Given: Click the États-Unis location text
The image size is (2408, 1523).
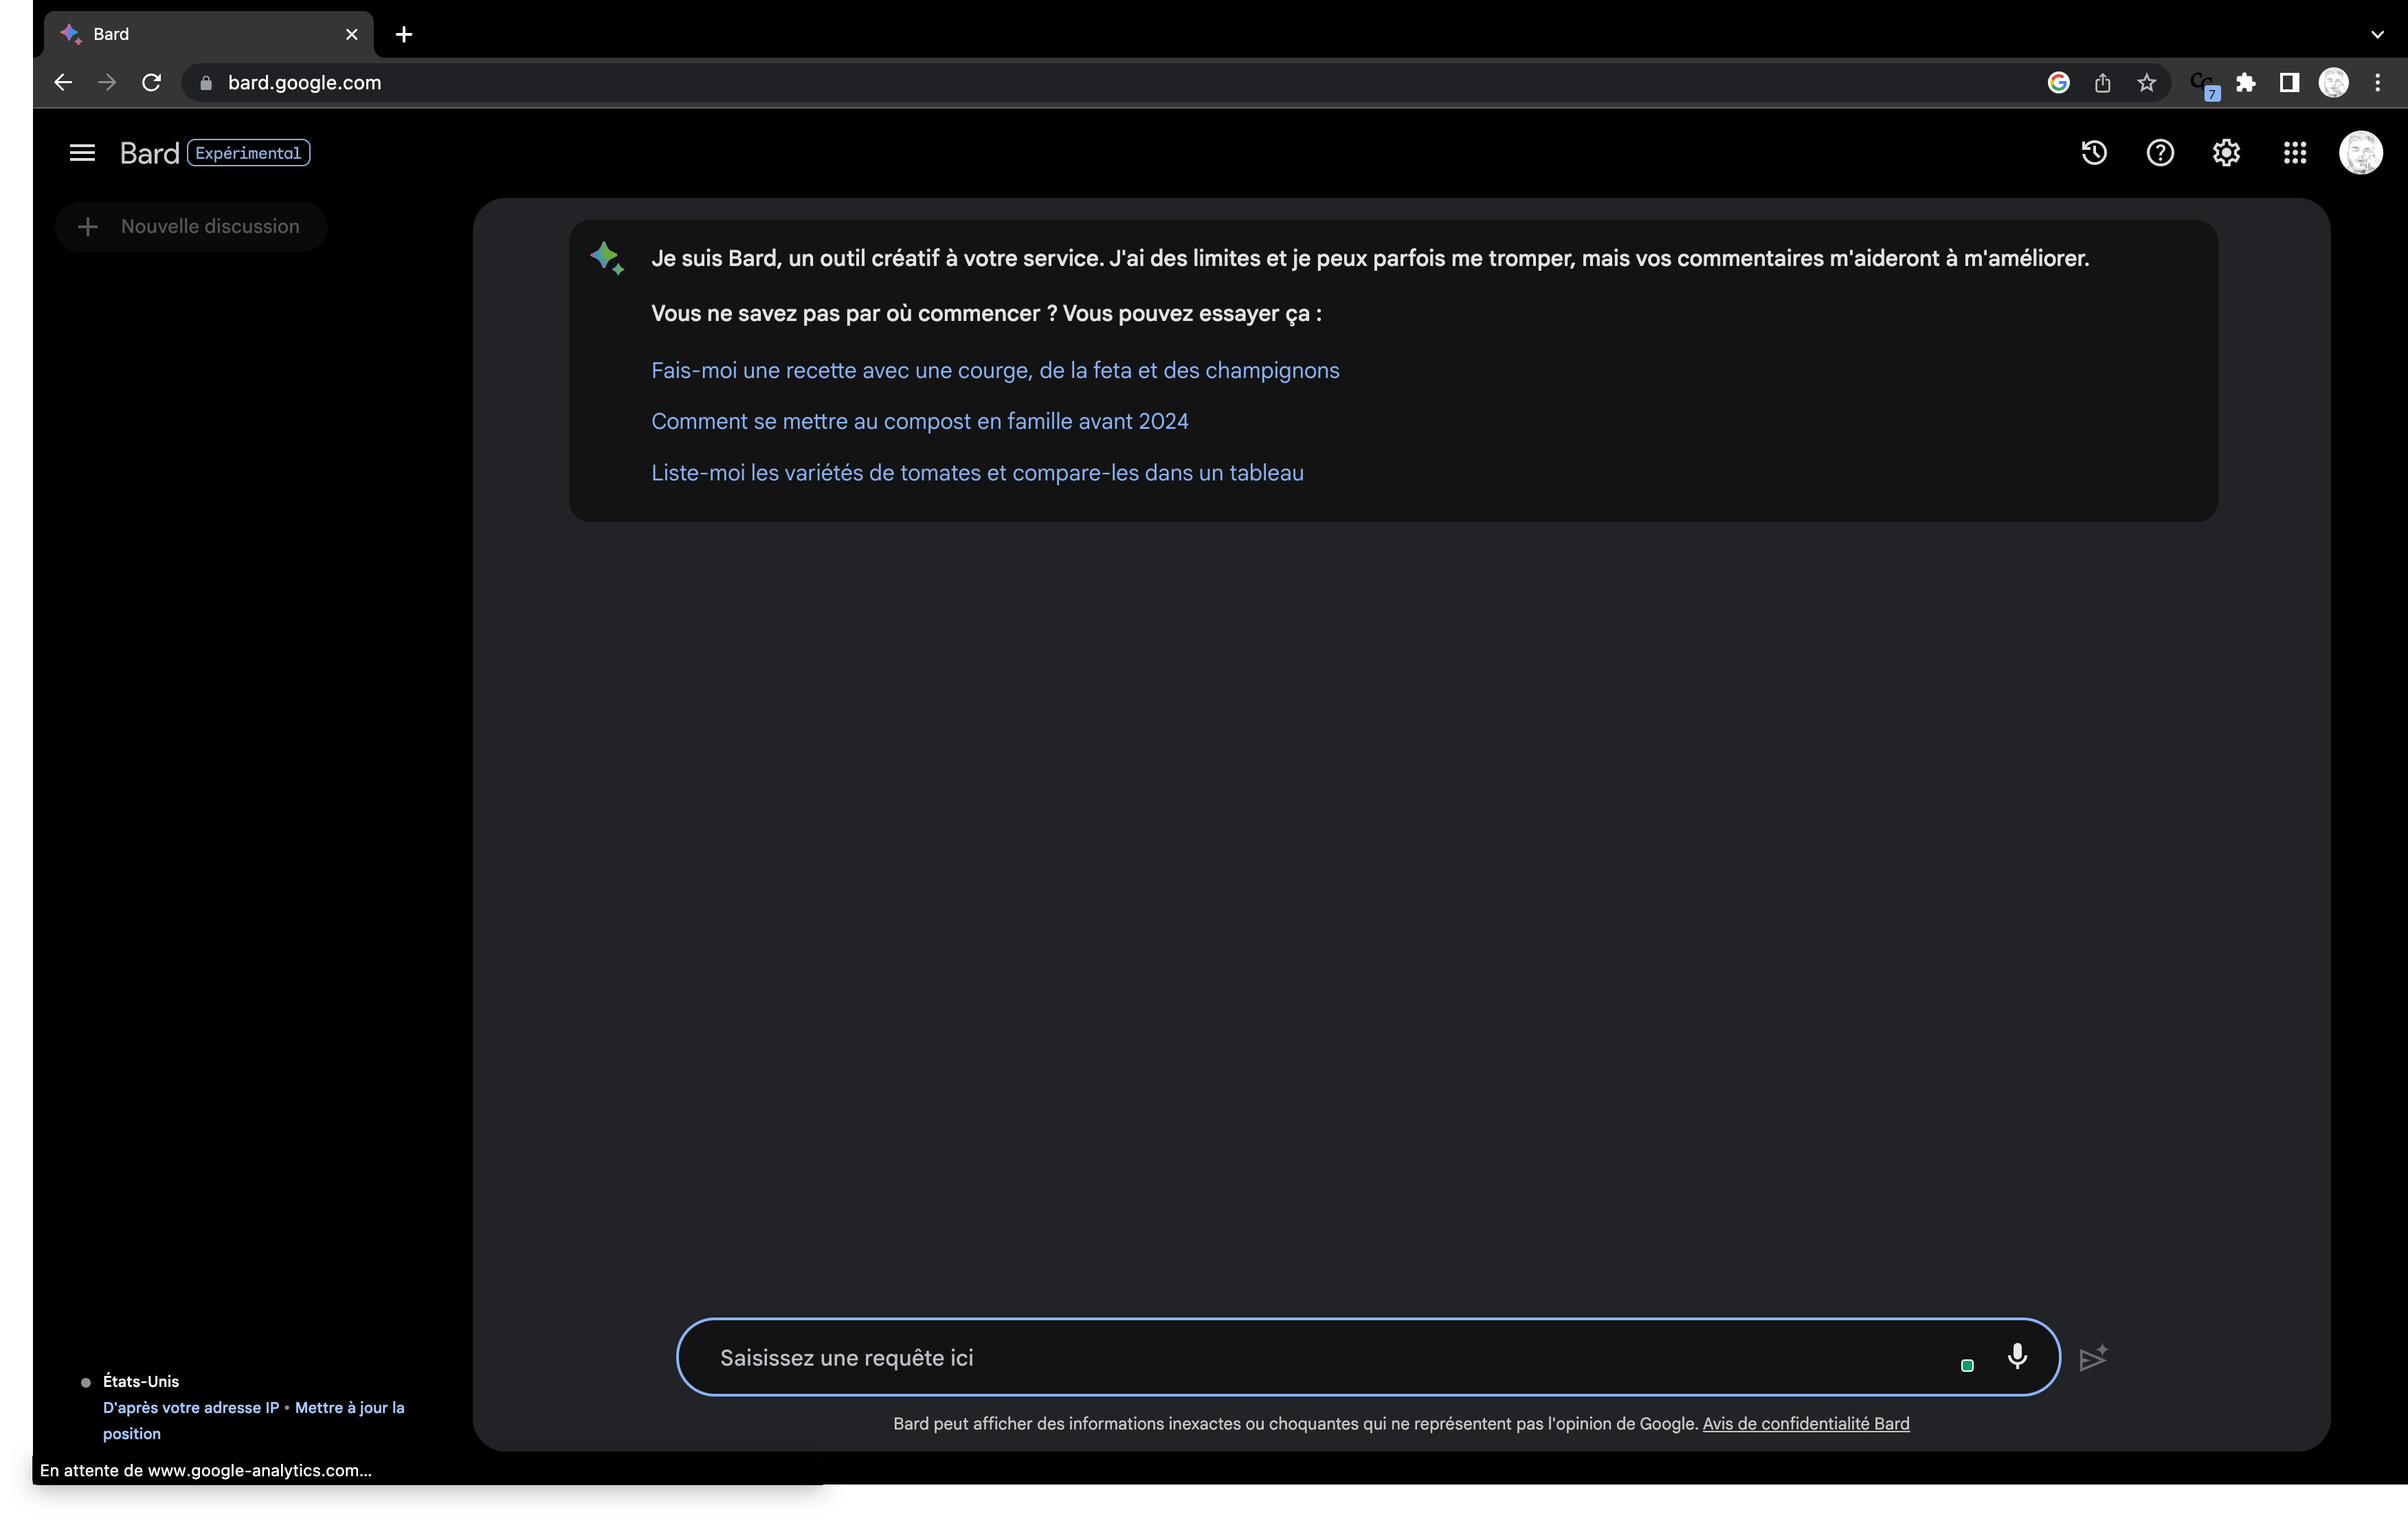Looking at the screenshot, I should [x=141, y=1381].
